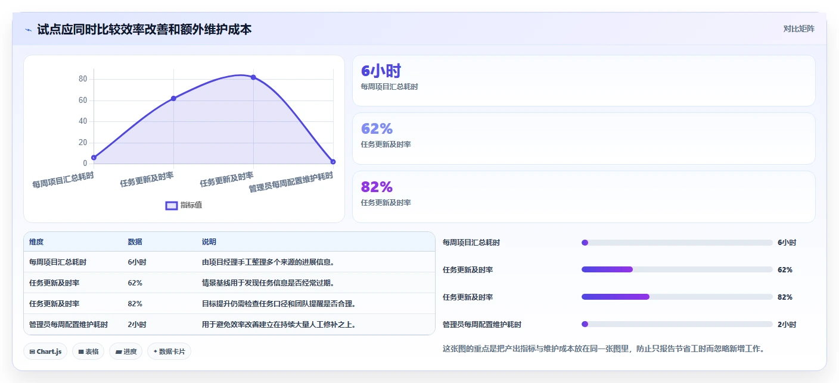Click the progress bar labeled 6小时
This screenshot has height=383, width=839.
pos(677,243)
